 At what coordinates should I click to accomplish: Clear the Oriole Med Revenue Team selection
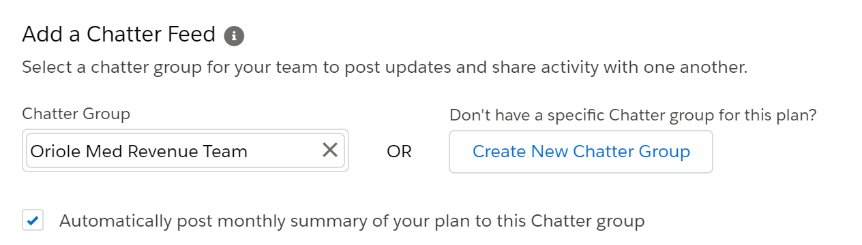pos(330,150)
